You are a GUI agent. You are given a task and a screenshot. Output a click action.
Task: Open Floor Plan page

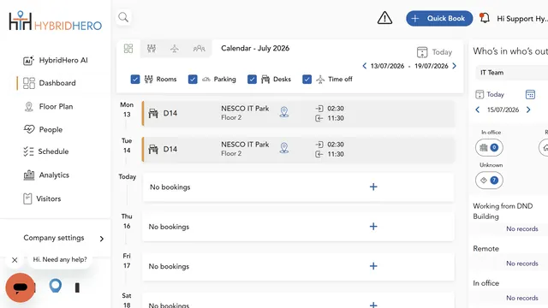pyautogui.click(x=48, y=106)
